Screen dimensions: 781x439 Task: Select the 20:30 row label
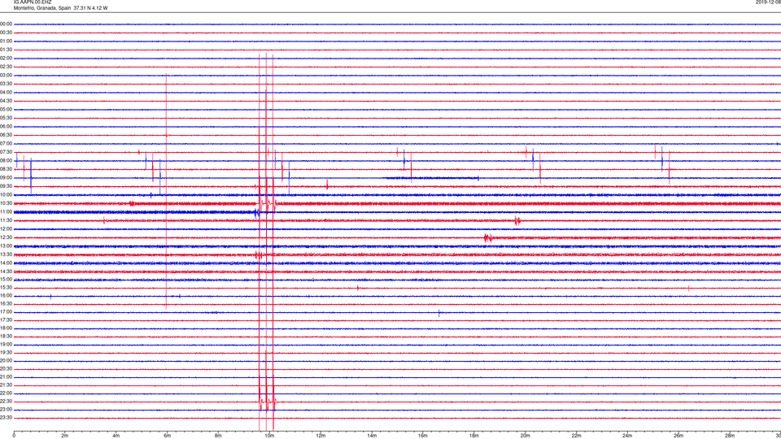tap(6, 369)
